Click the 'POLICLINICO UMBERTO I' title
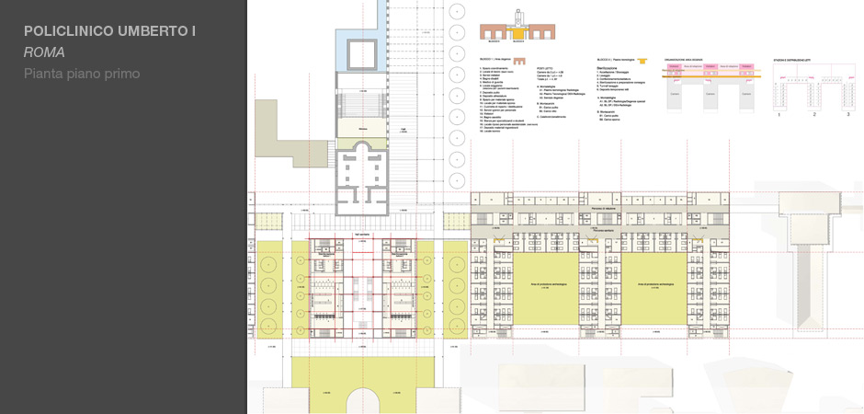This screenshot has height=414, width=864. pos(109,31)
